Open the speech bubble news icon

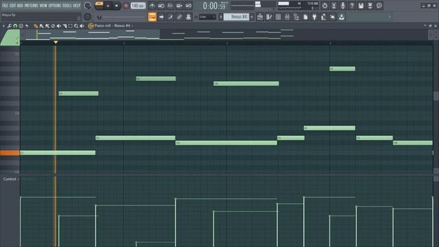point(379,5)
